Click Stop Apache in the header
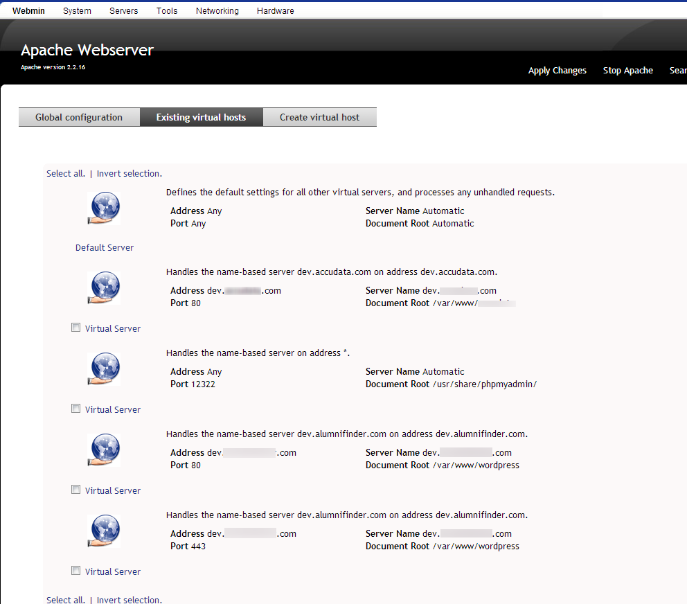This screenshot has height=604, width=687. point(627,71)
